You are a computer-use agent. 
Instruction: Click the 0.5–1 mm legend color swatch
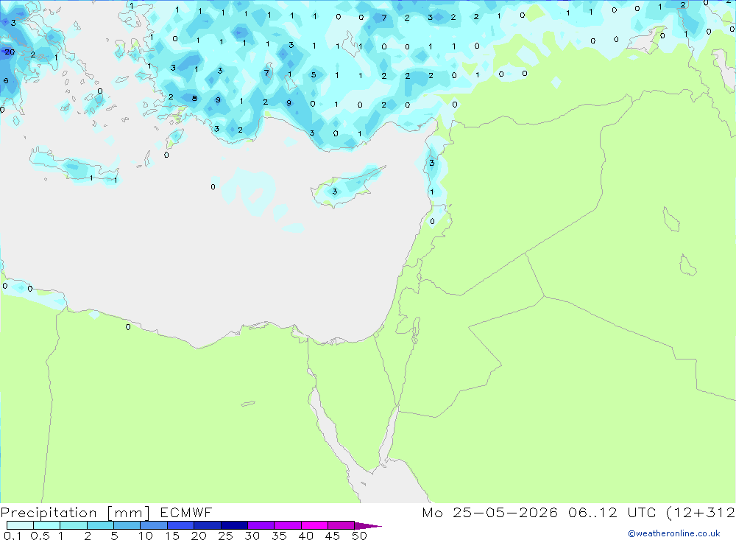pos(47,525)
